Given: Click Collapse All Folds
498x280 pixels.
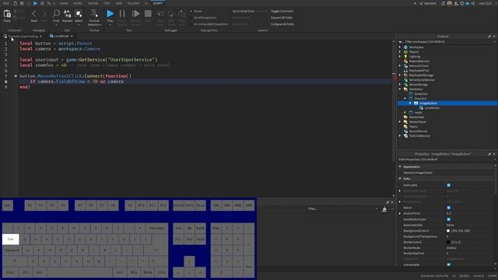Looking at the screenshot, I should (282, 24).
